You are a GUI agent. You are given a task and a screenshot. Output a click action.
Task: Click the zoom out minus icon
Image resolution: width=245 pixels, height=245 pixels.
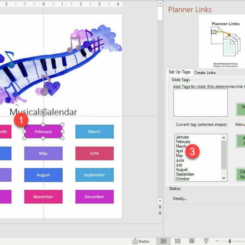(x=218, y=241)
